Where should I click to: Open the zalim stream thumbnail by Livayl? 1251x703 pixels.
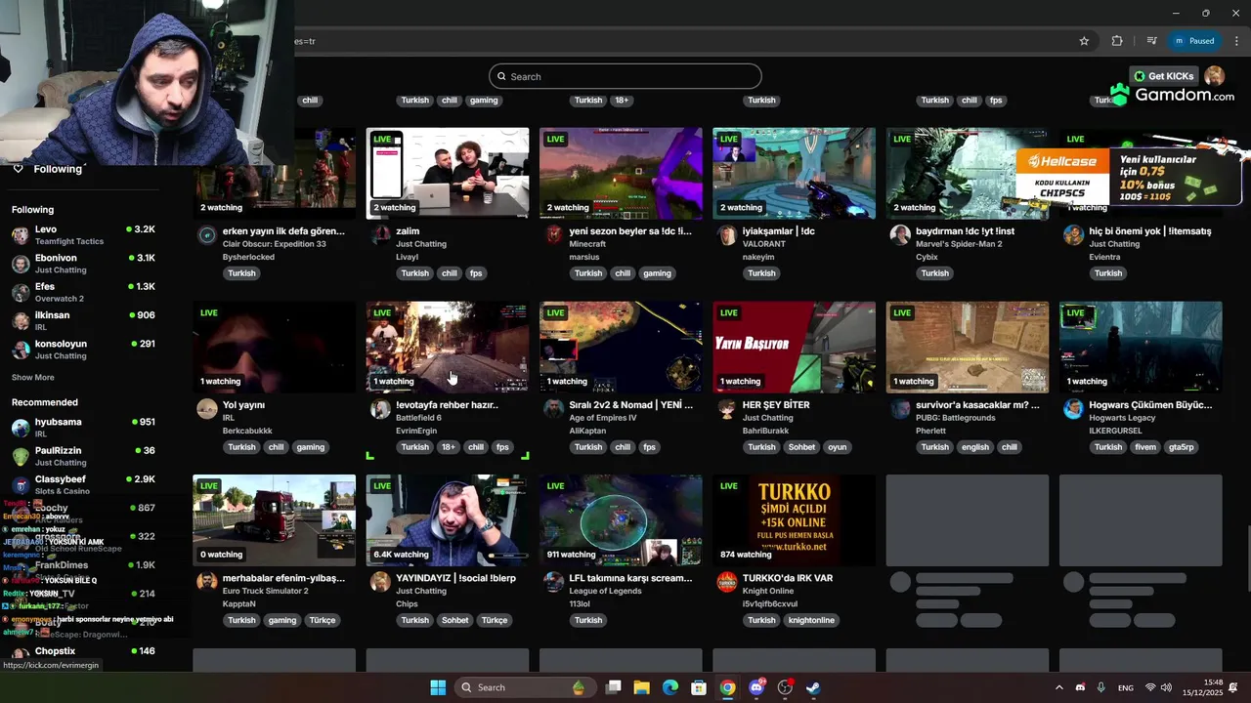(448, 173)
